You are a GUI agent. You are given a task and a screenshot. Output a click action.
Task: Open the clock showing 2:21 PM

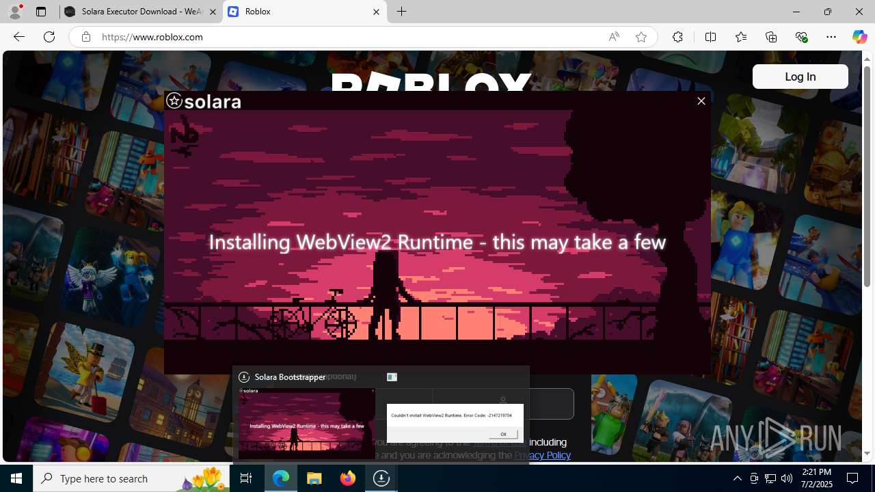tap(816, 478)
